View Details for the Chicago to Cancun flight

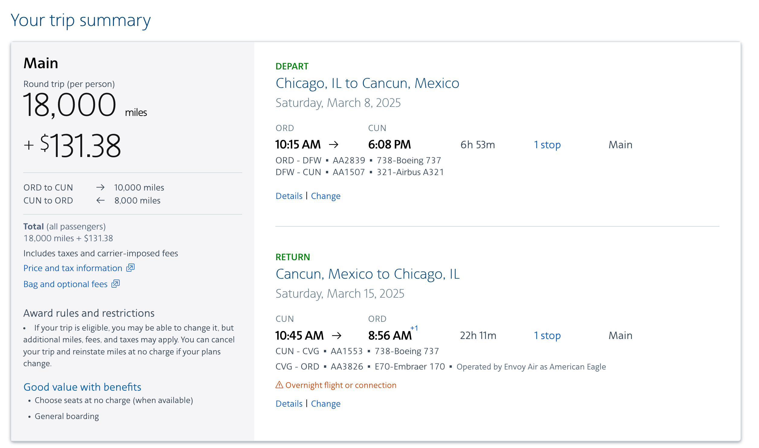point(289,196)
